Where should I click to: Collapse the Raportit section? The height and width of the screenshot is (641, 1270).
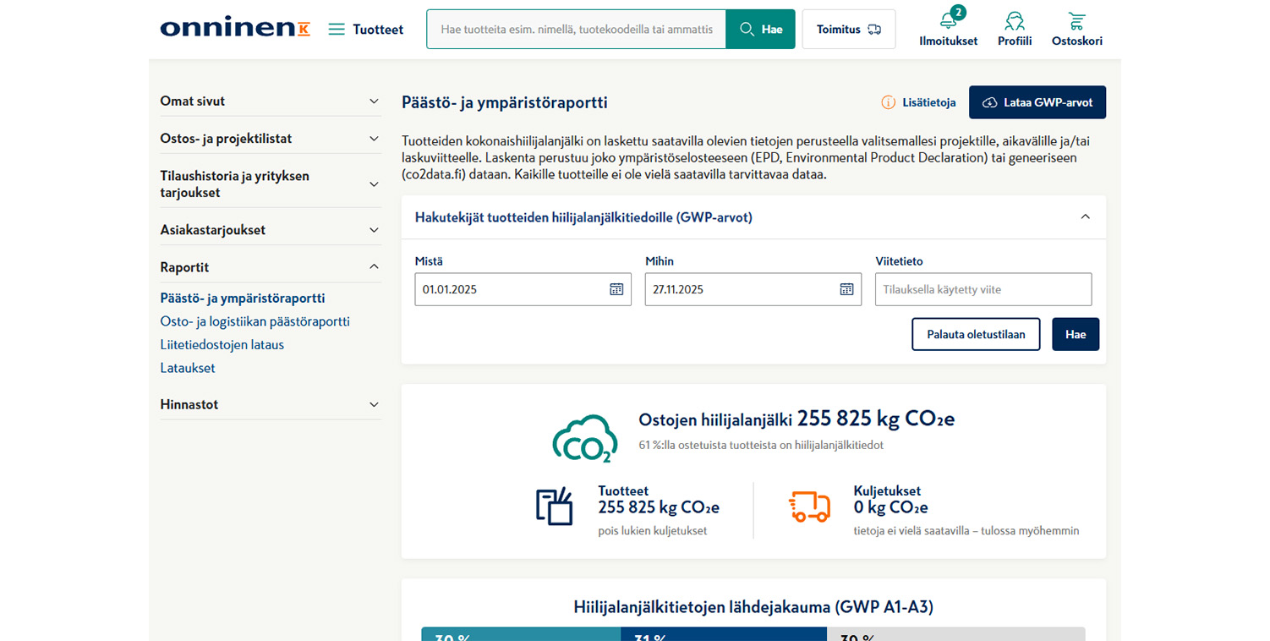[271, 267]
